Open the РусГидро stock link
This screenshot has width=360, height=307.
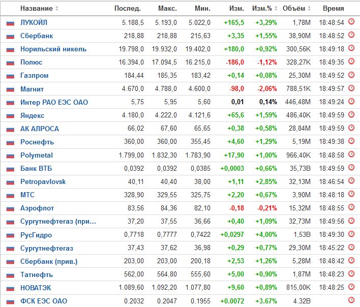click(36, 235)
